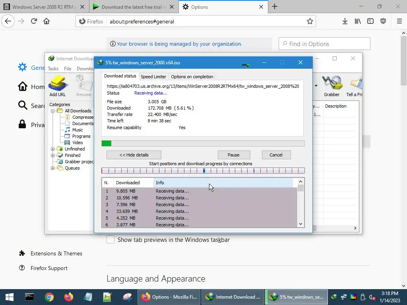Toggle the Firefox sidebar icon
This screenshot has width=407, height=305.
click(370, 21)
